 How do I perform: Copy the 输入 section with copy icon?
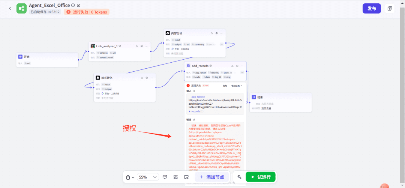click(x=194, y=91)
